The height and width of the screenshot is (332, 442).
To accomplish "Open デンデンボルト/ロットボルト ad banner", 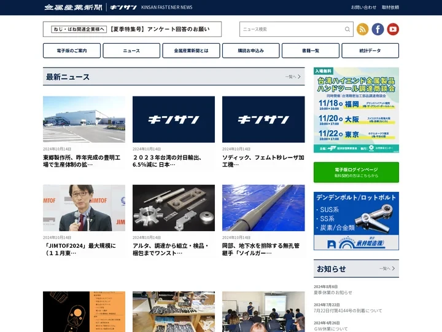I will coord(356,221).
